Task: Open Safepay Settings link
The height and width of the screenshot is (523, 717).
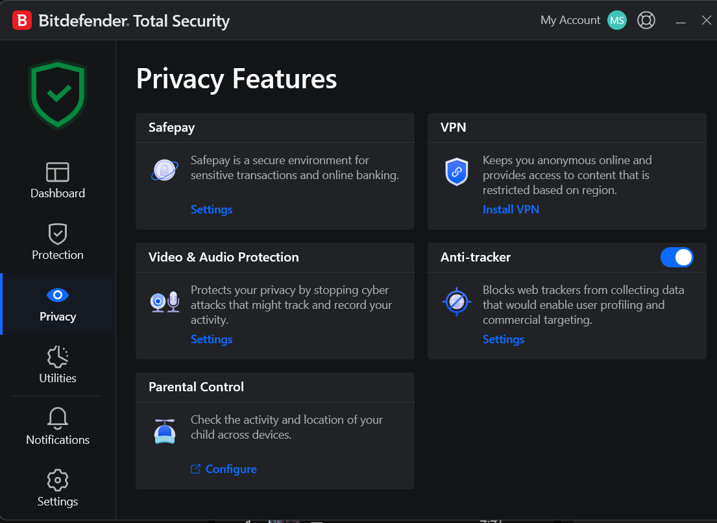Action: (x=212, y=210)
